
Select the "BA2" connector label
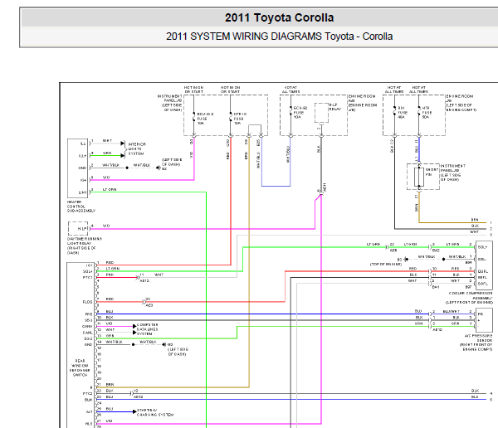pos(436,250)
